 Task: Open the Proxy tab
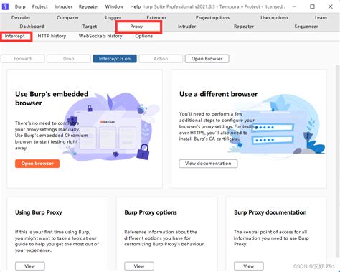point(136,27)
